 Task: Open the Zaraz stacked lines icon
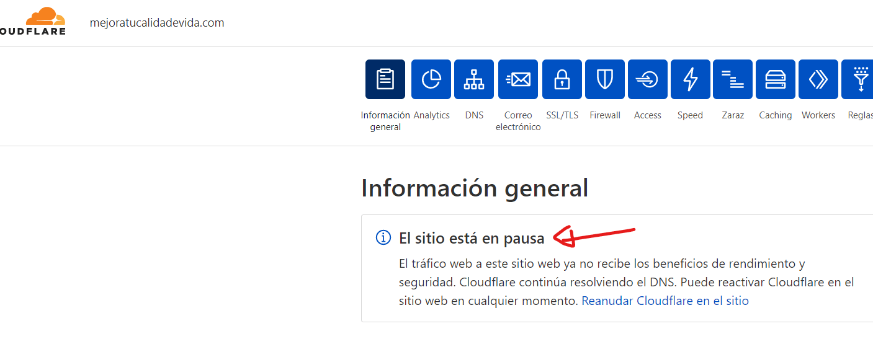(x=733, y=79)
